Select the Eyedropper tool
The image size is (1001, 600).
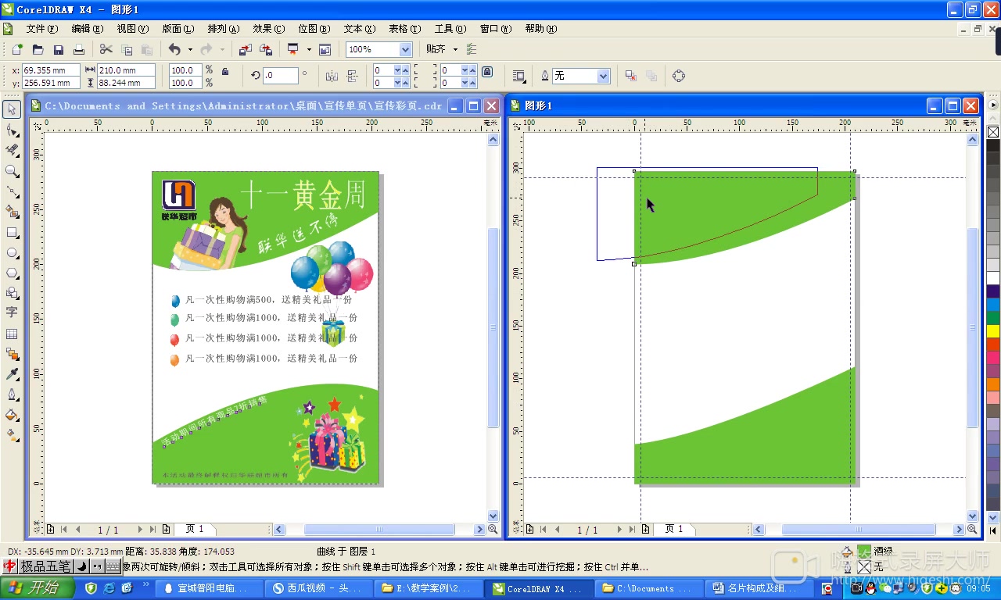coord(12,374)
